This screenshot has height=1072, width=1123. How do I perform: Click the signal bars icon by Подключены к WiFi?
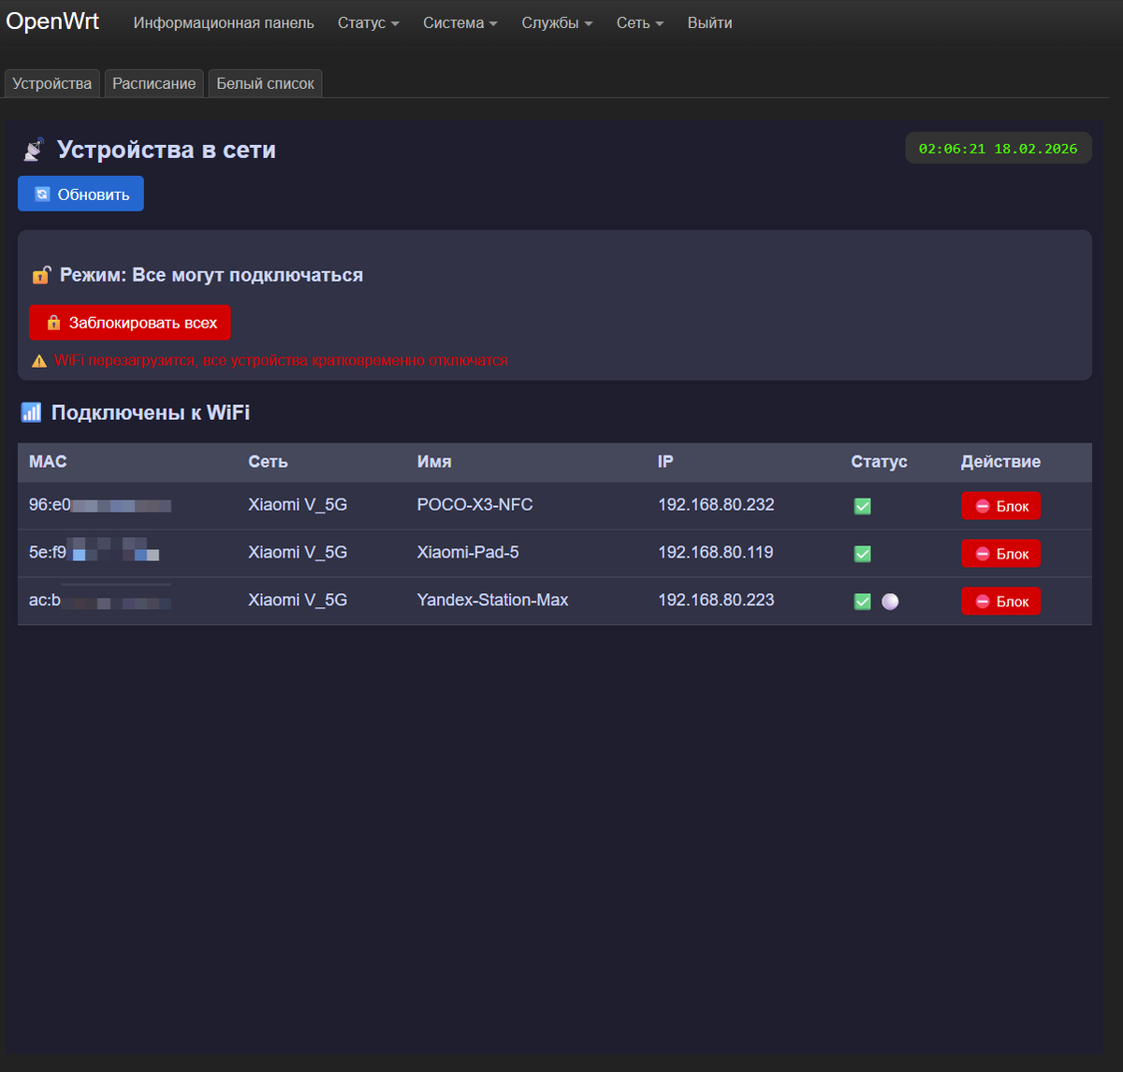(32, 413)
